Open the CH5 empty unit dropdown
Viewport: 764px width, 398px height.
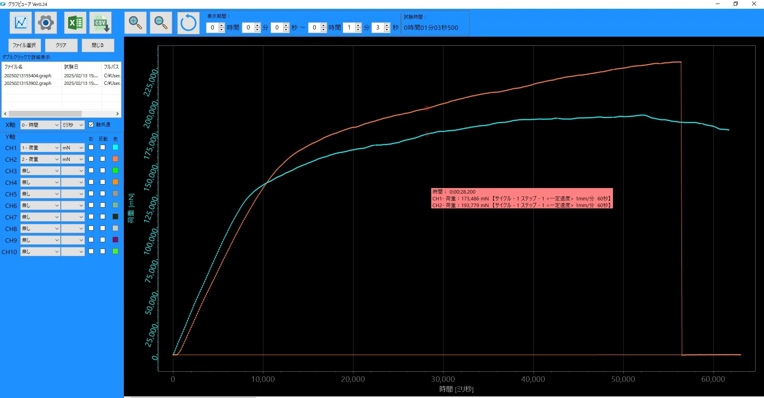point(73,194)
